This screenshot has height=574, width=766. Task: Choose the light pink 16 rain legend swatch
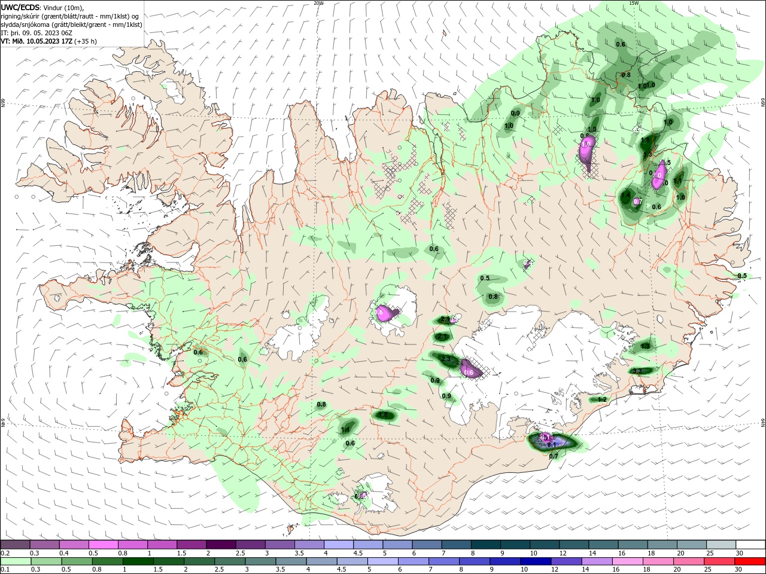pos(628,561)
